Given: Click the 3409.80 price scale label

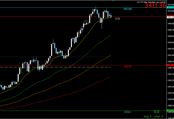Looking at the screenshot, I should click(x=171, y=23).
